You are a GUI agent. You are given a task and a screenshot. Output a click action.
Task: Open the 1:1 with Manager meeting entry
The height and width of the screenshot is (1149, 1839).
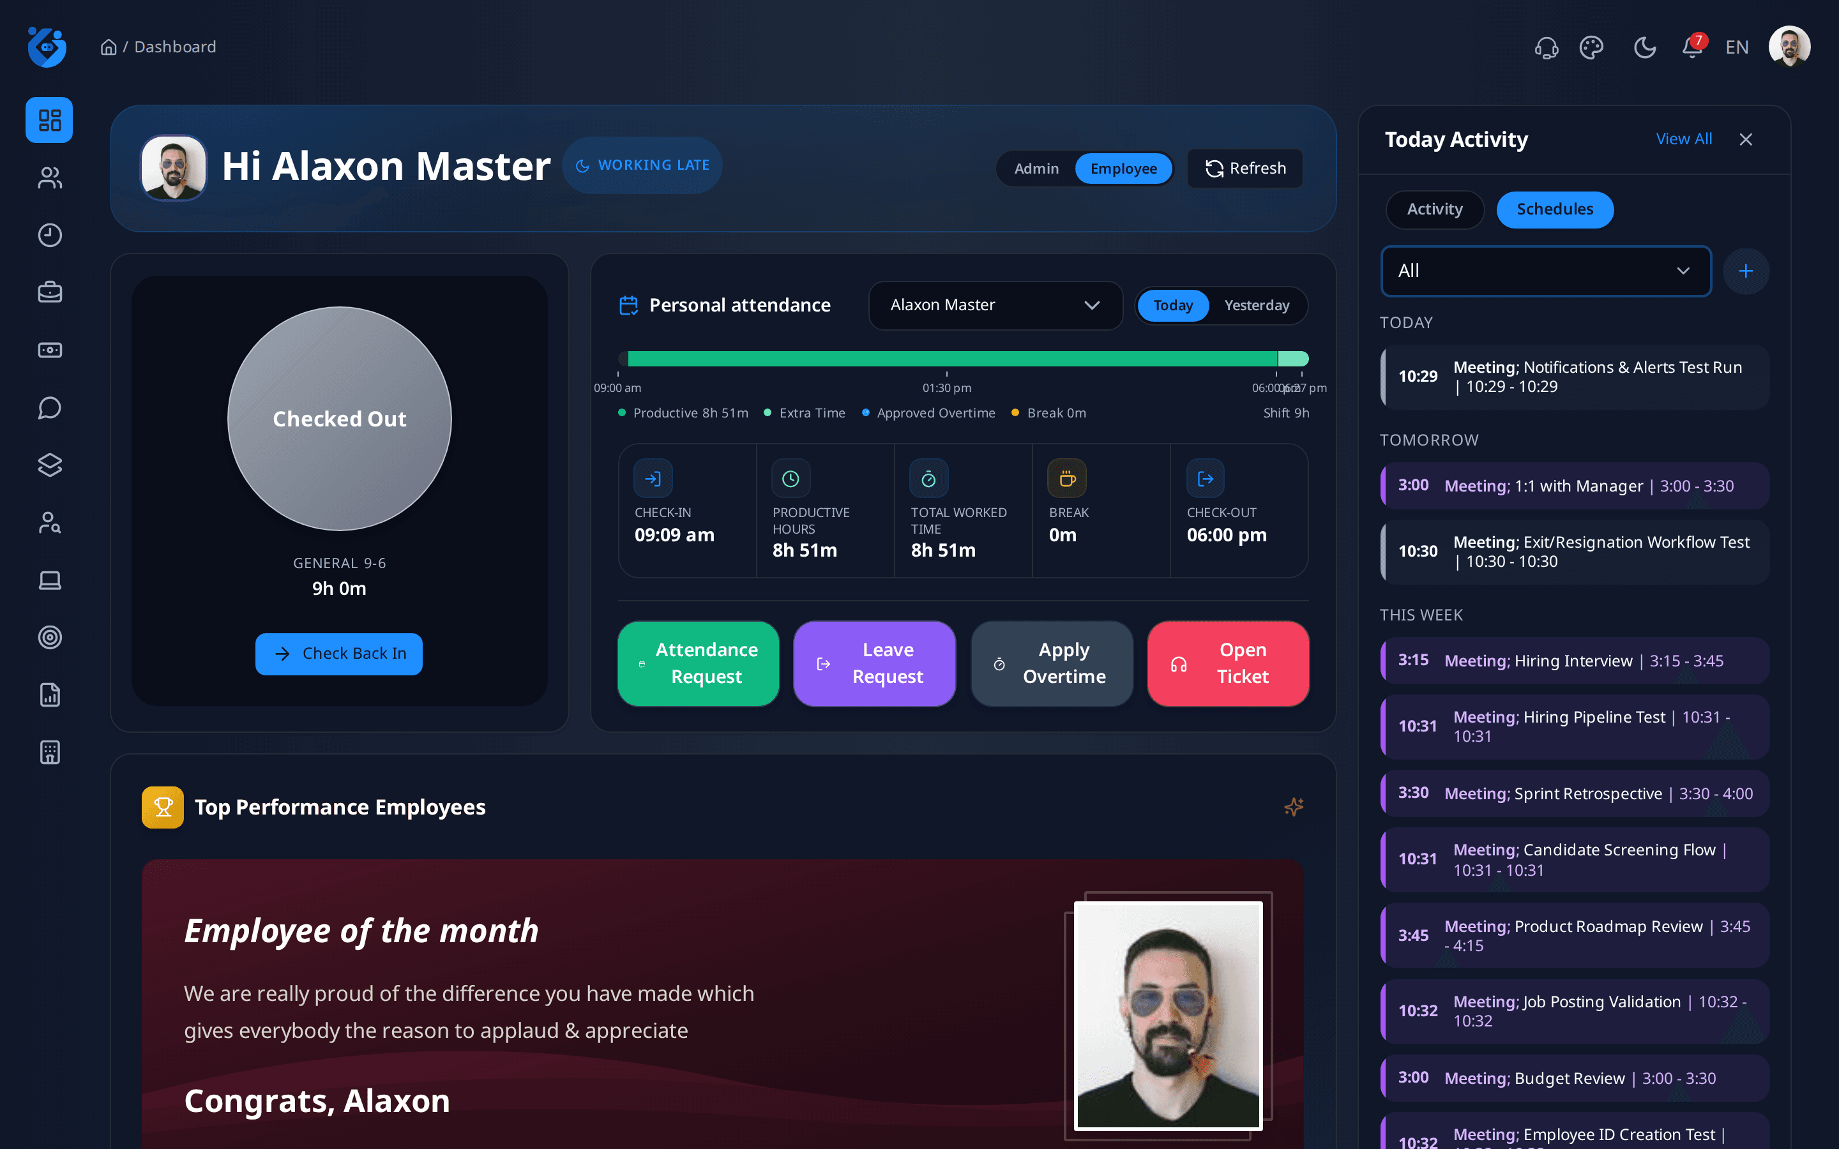point(1575,486)
